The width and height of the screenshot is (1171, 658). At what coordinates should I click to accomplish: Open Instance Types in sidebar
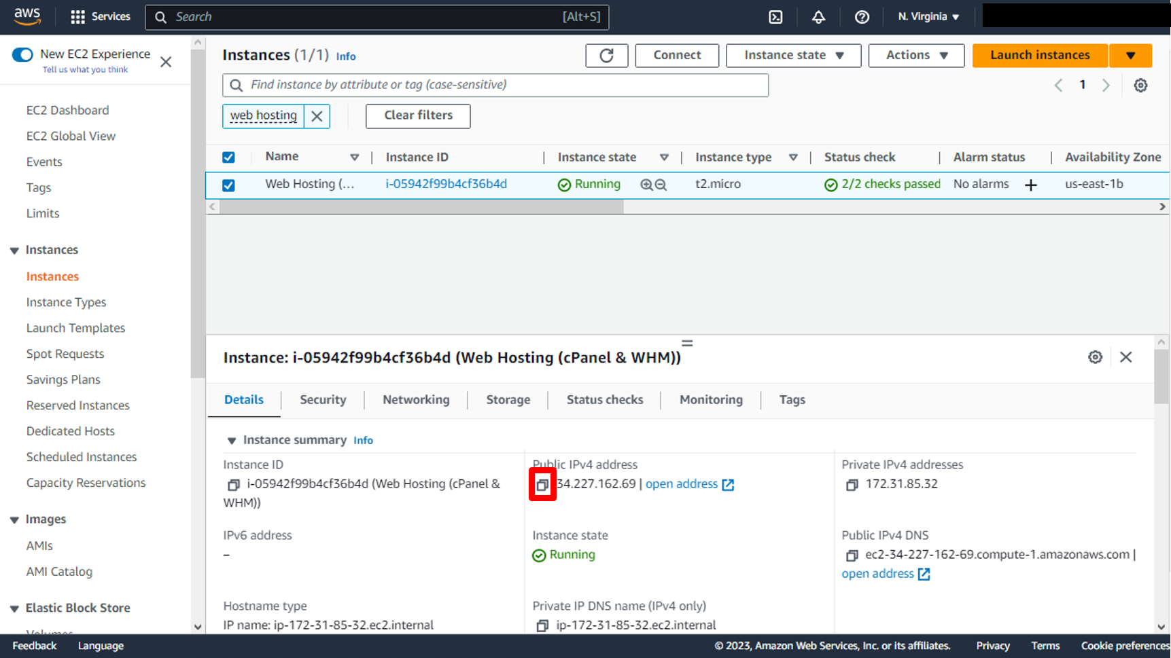pos(66,303)
